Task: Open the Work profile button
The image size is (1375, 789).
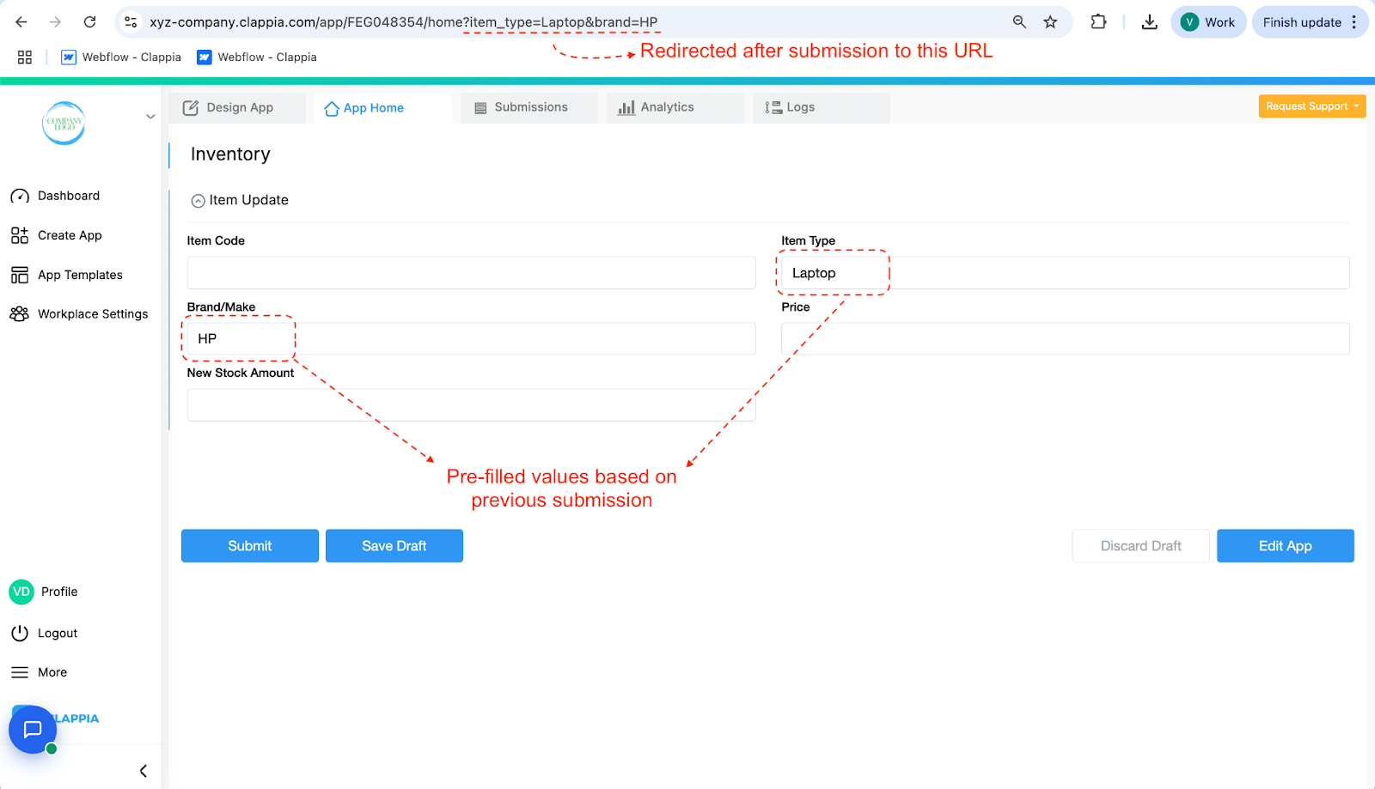Action: (1208, 22)
